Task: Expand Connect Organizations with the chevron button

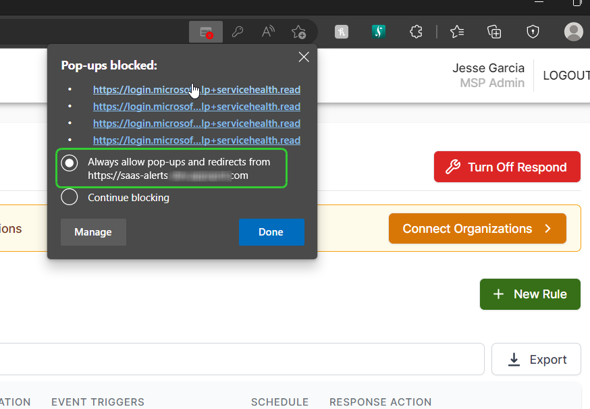Action: [x=477, y=229]
